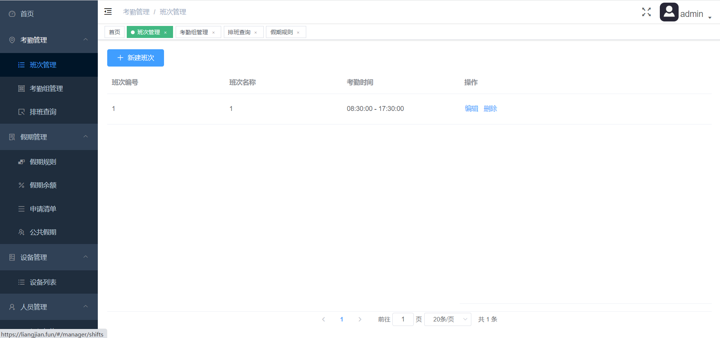
Task: Open 班次管理 in the sidebar
Action: pos(49,65)
